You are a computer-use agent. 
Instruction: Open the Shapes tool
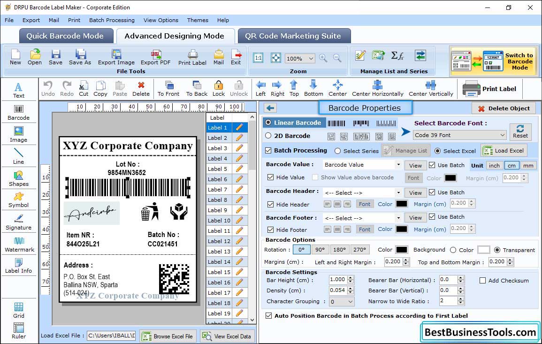click(19, 178)
